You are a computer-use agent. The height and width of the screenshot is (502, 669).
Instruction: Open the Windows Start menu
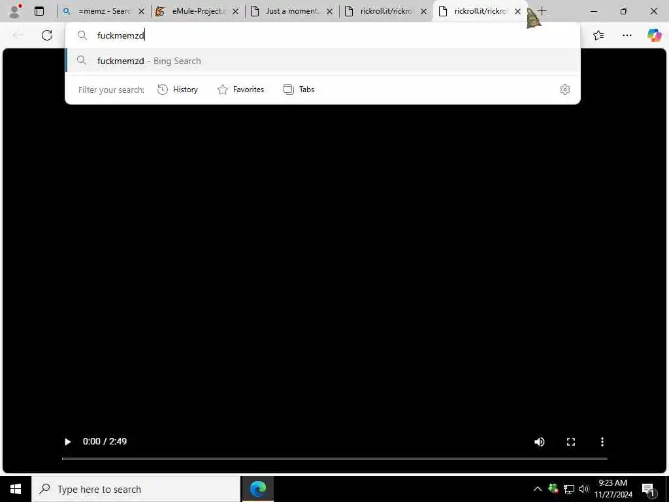pyautogui.click(x=16, y=489)
